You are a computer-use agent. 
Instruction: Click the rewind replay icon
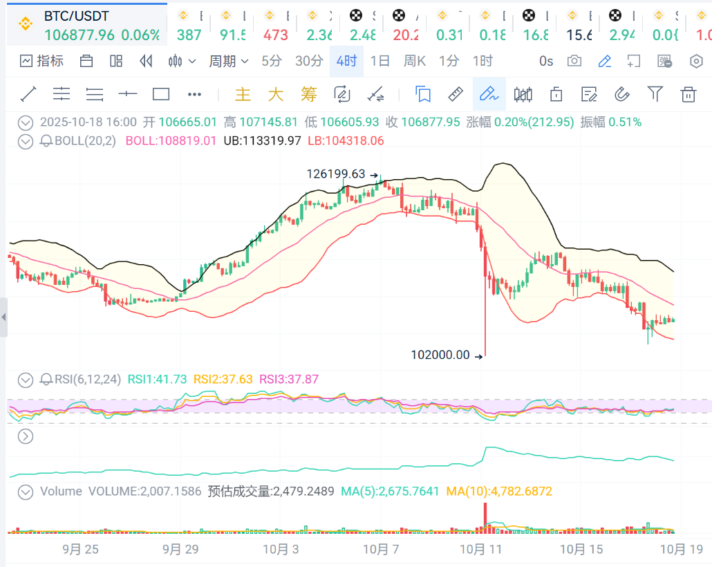pos(146,62)
